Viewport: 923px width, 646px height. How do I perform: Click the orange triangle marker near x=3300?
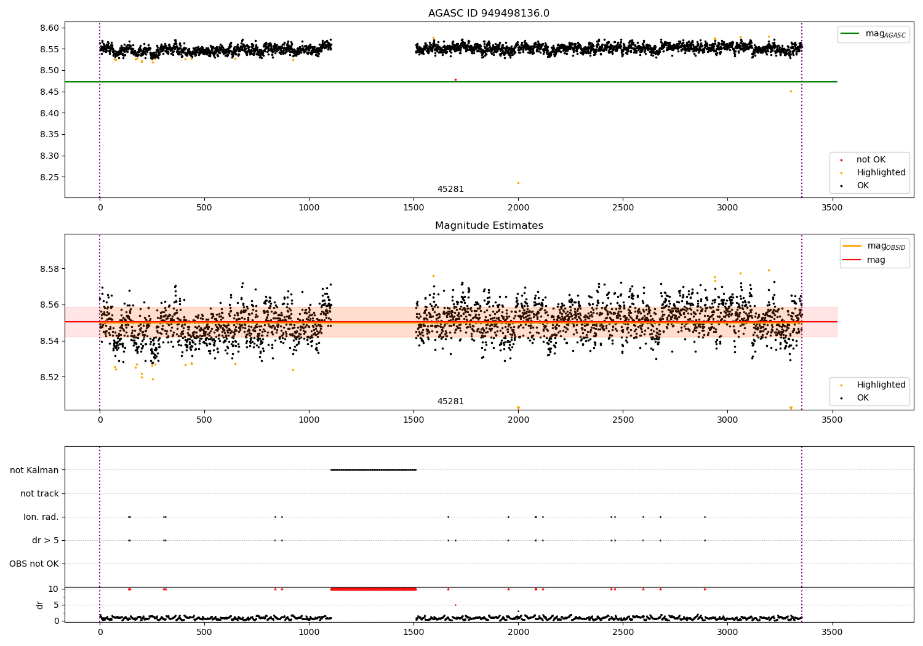click(791, 408)
